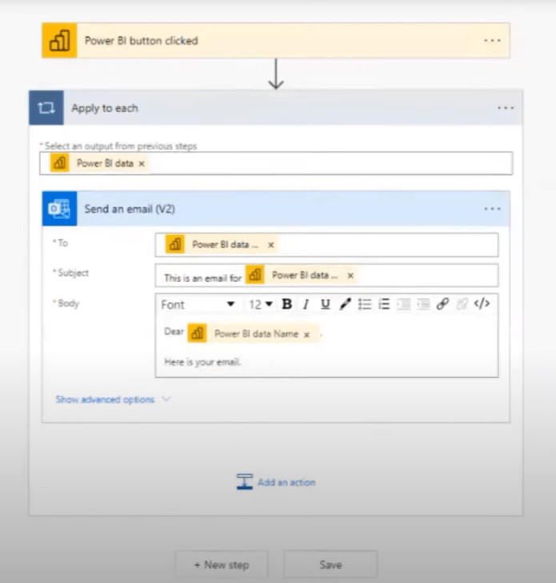Insert a hyperlink in the email body
556x583 pixels.
point(442,304)
